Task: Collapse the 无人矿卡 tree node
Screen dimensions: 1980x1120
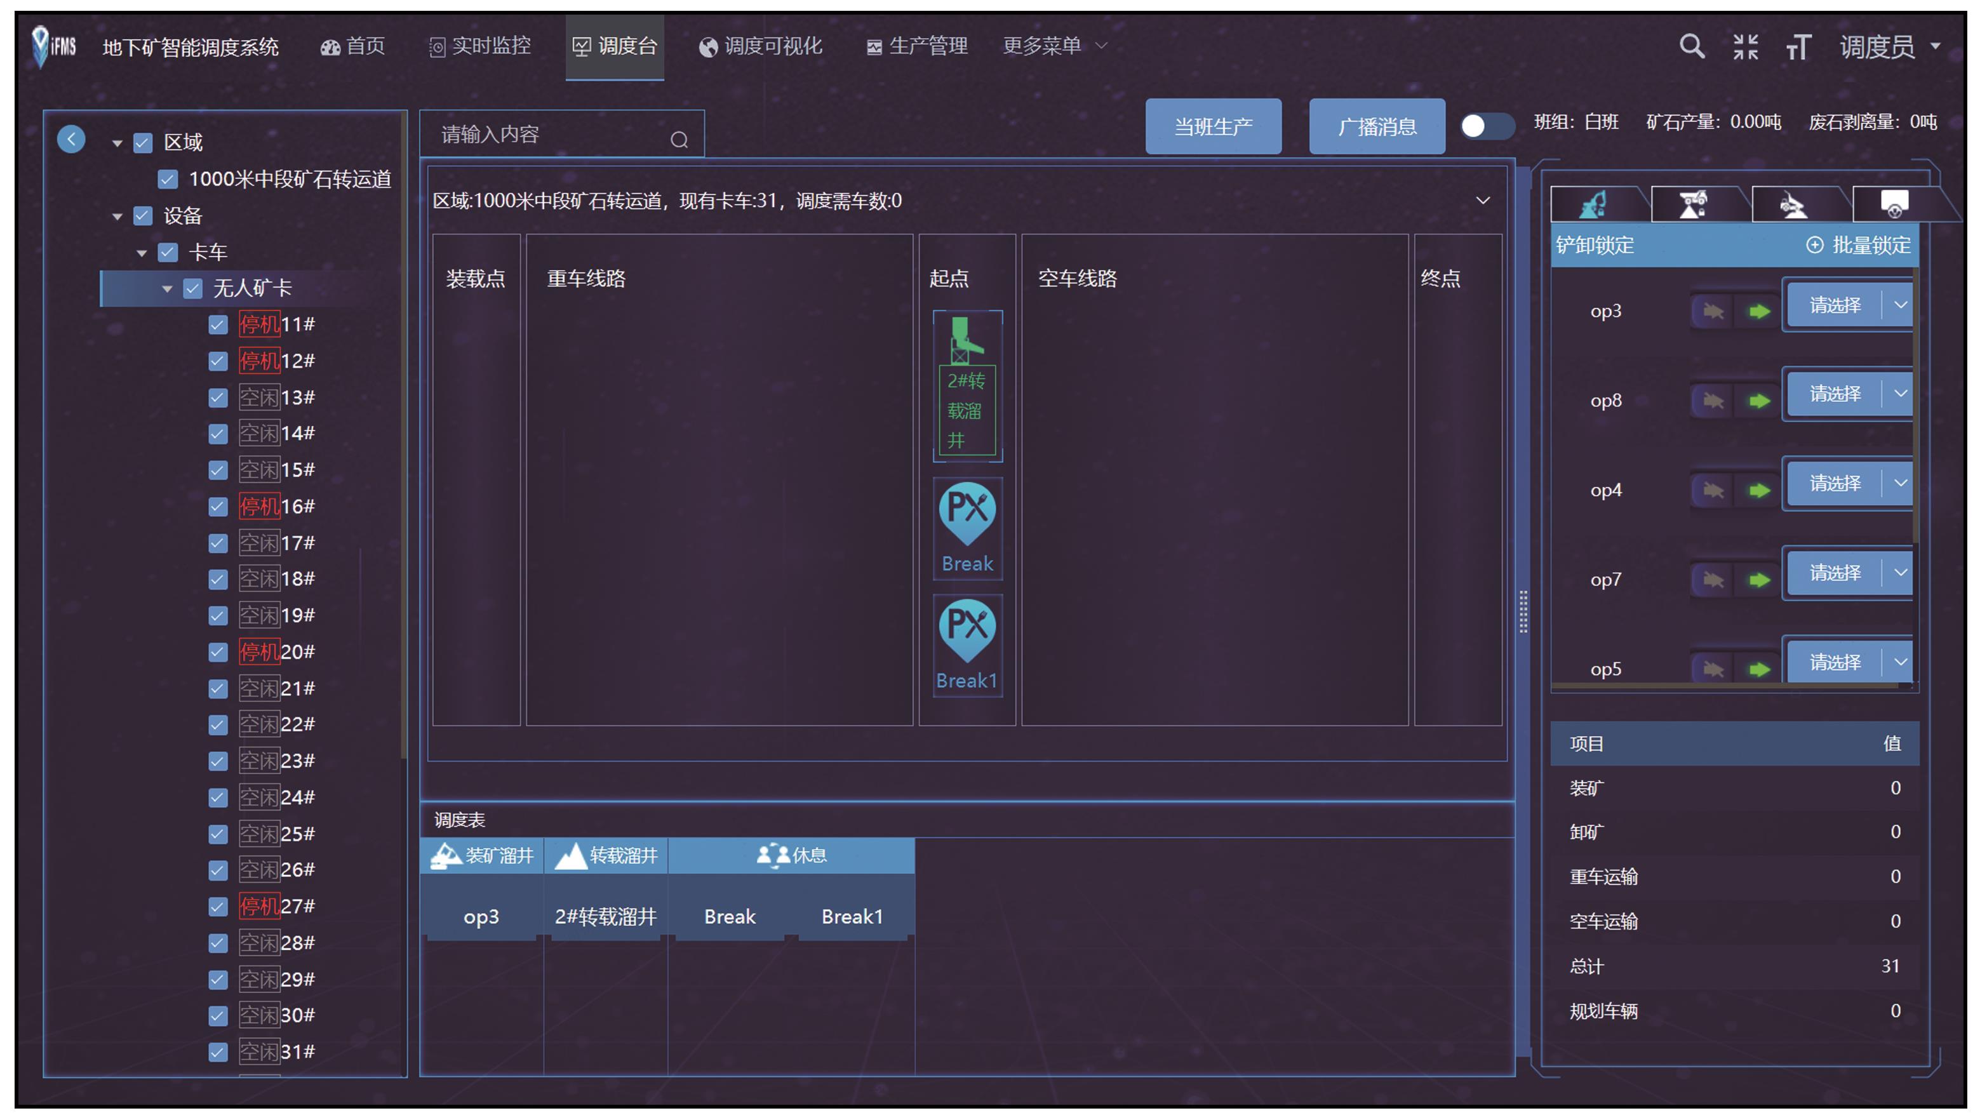Action: click(167, 288)
